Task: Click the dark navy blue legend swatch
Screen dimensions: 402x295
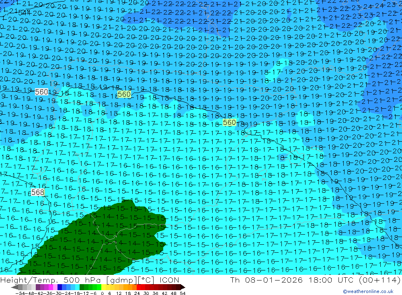Action: [60, 287]
